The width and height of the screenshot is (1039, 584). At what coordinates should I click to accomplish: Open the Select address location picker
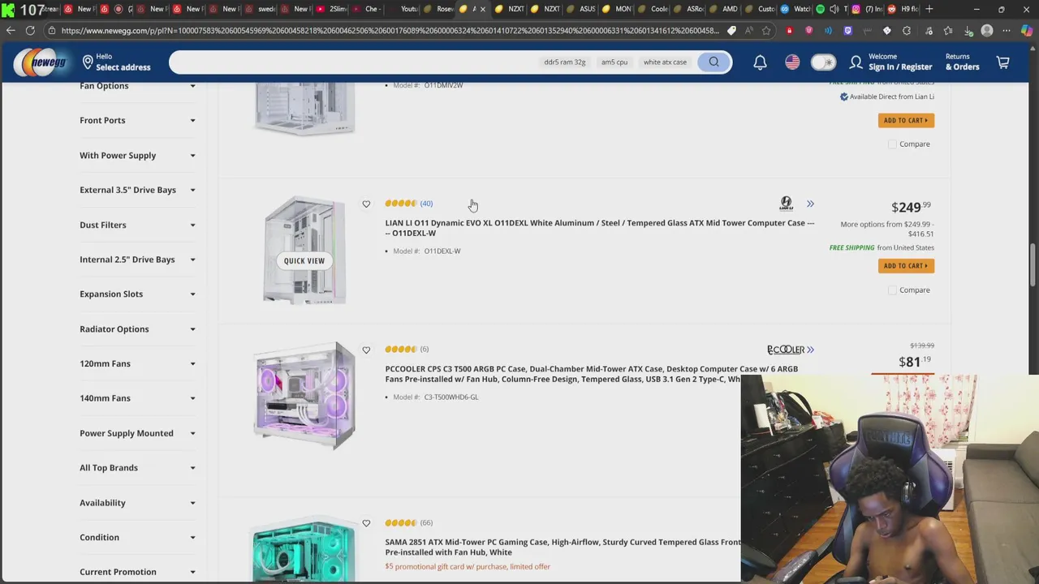click(116, 62)
